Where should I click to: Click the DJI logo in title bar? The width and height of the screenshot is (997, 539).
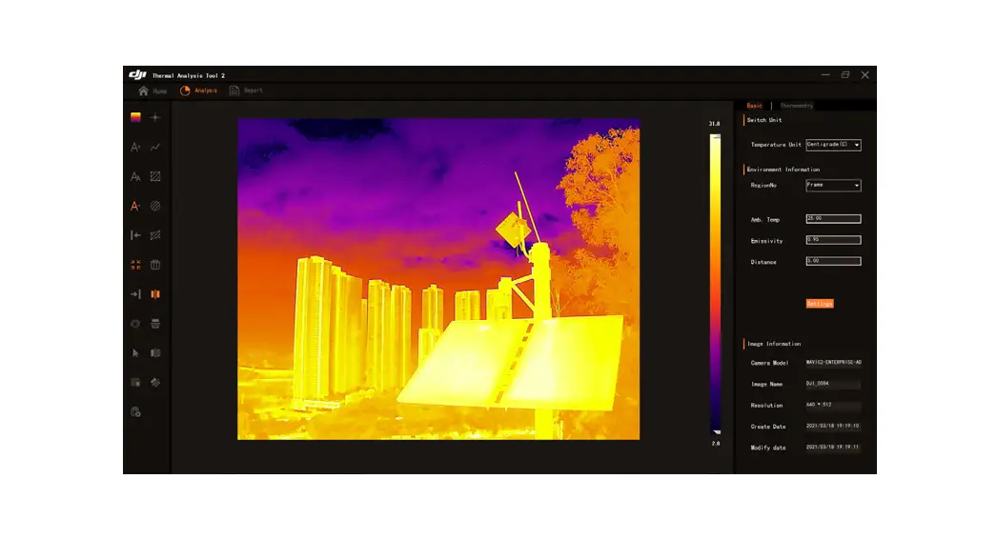[x=137, y=75]
